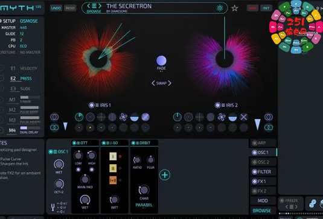Screen dimensions: 323x219
Task: Toggle FREEZE on
Action: [282, 200]
